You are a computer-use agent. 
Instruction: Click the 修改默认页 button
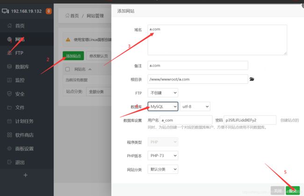point(99,56)
